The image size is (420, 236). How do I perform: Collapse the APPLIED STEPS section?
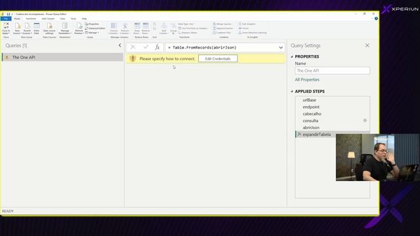(x=292, y=92)
